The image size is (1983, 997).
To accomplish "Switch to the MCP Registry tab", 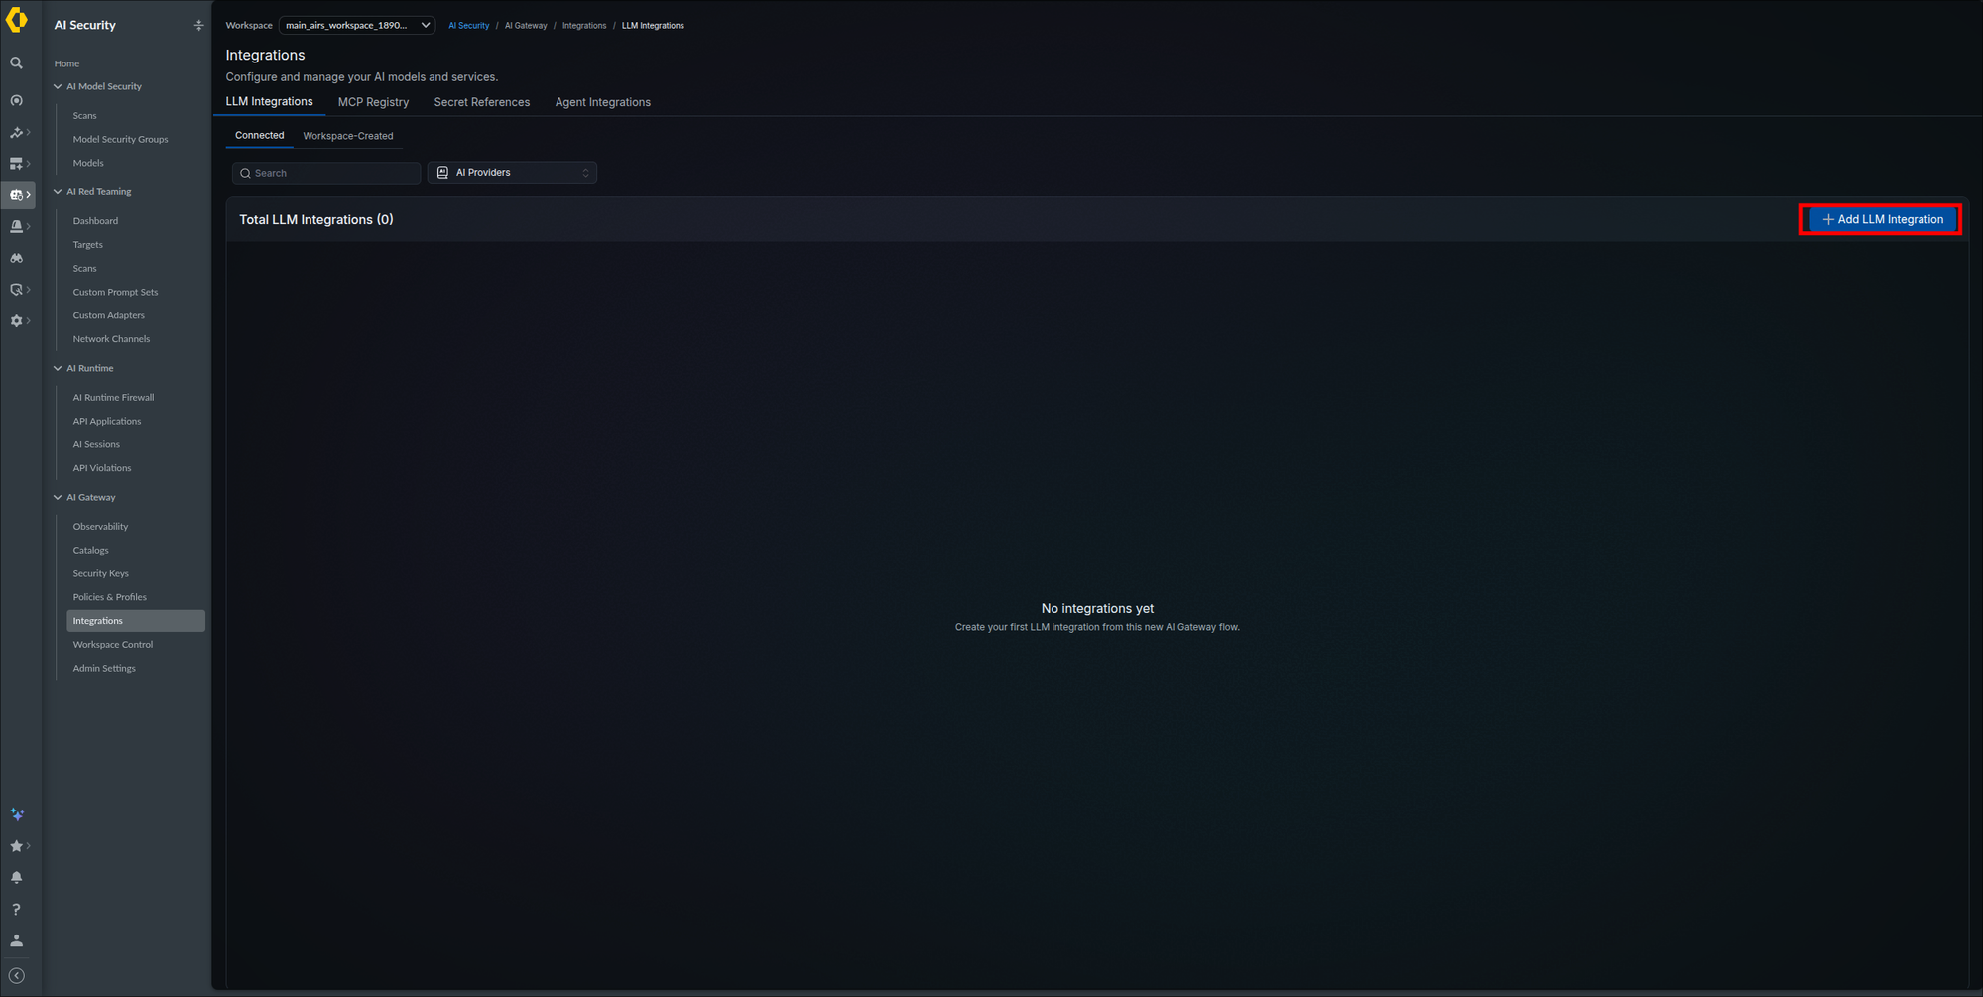I will coord(373,102).
